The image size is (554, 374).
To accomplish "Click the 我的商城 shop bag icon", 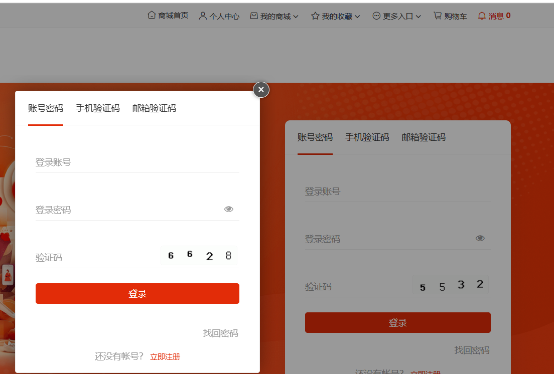I will pos(254,16).
